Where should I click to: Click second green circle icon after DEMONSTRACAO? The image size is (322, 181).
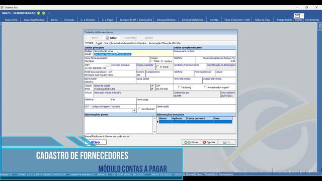point(44,13)
